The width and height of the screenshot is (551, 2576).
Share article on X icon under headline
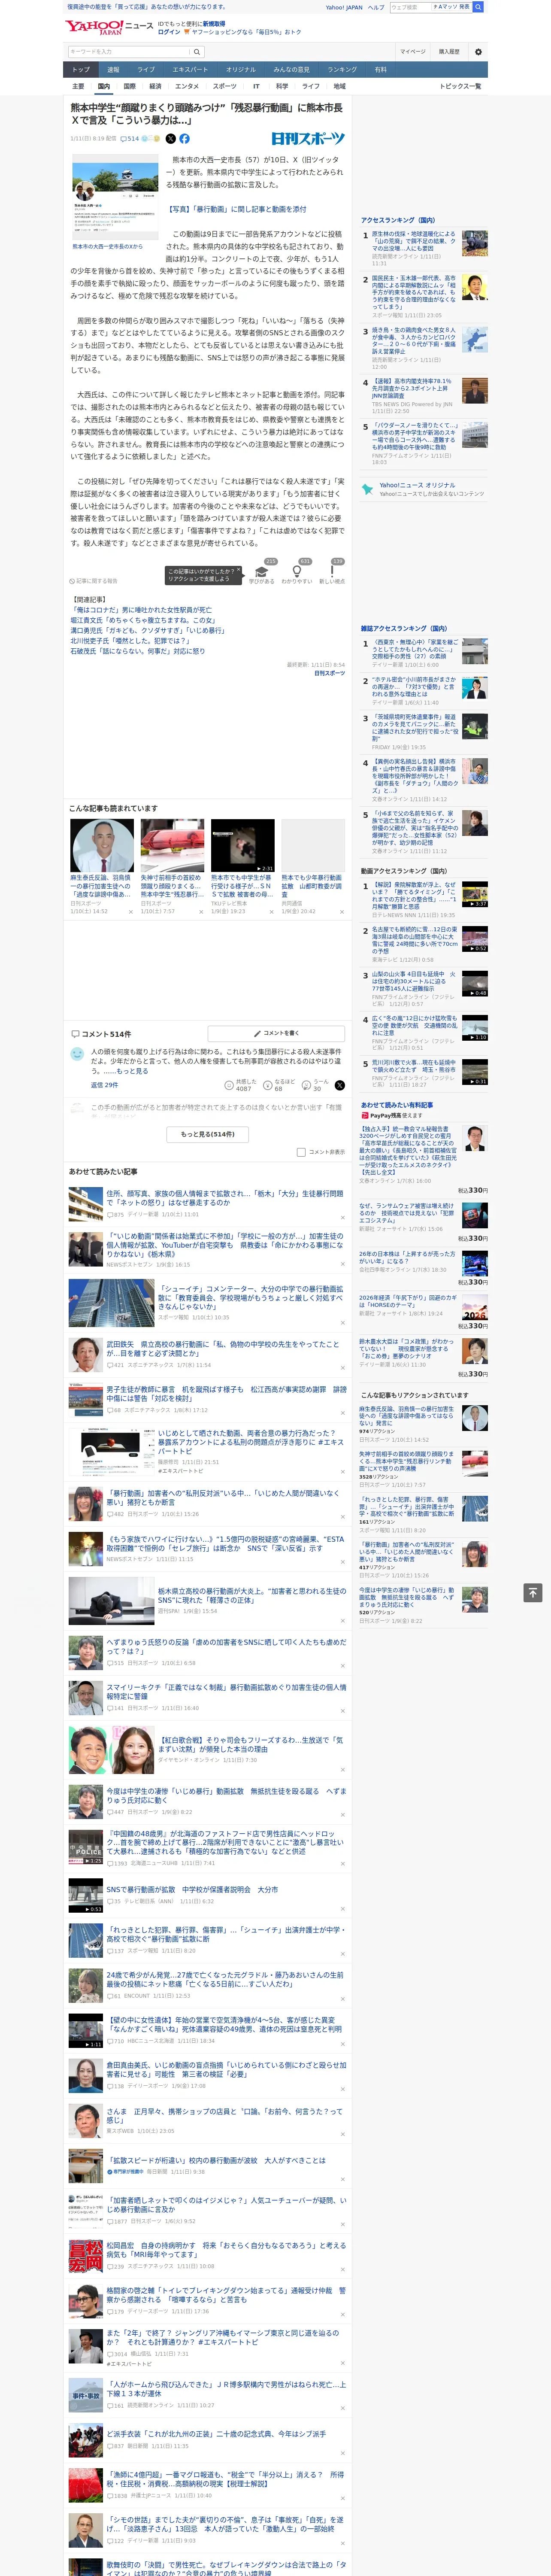170,139
